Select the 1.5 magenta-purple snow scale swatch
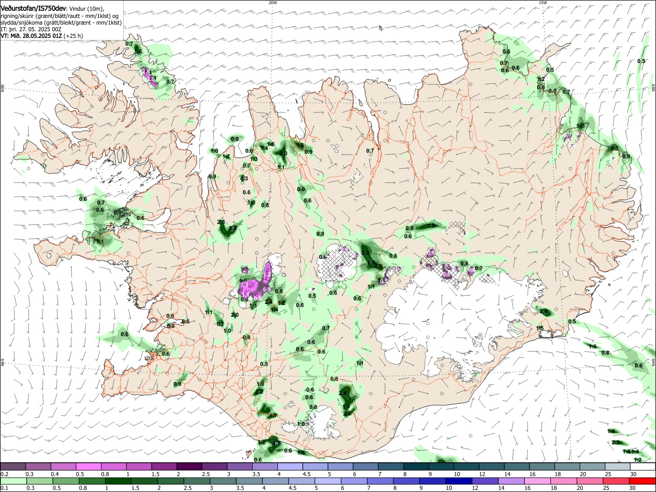 (x=164, y=466)
